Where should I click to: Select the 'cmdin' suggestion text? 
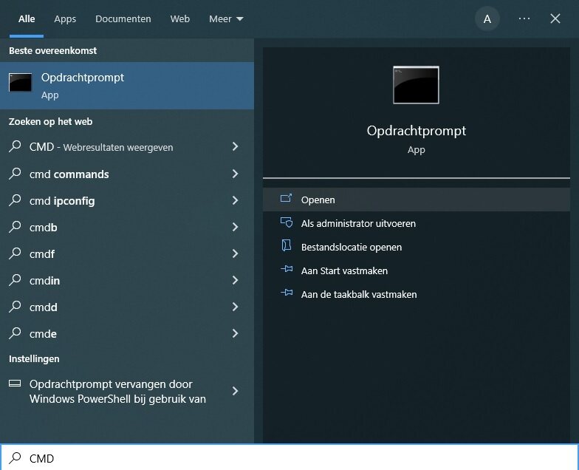tap(44, 281)
